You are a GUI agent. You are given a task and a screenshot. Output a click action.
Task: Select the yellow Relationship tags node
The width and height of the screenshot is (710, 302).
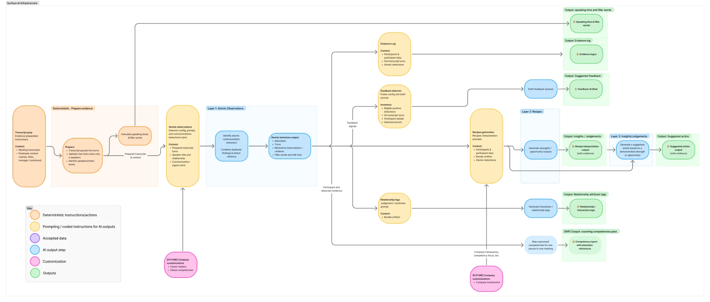click(394, 208)
